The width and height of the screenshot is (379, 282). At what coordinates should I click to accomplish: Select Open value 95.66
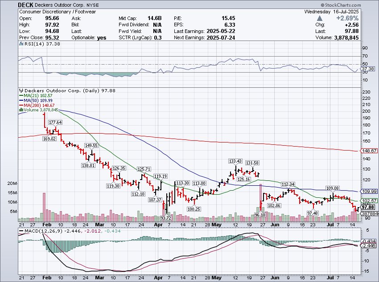click(x=52, y=18)
